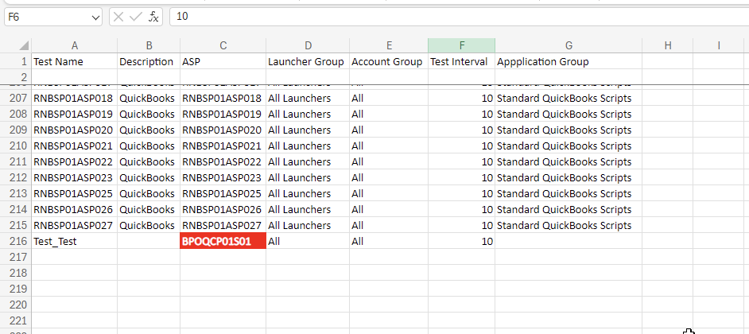Select Test Interval 10 in row 211
Image resolution: width=749 pixels, height=334 pixels.
(461, 162)
